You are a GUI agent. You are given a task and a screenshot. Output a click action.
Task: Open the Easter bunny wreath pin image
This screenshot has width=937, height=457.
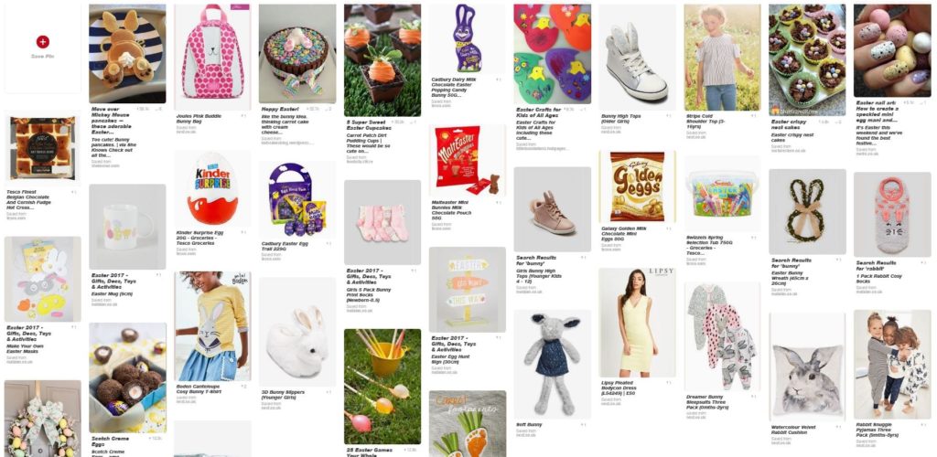(807, 210)
